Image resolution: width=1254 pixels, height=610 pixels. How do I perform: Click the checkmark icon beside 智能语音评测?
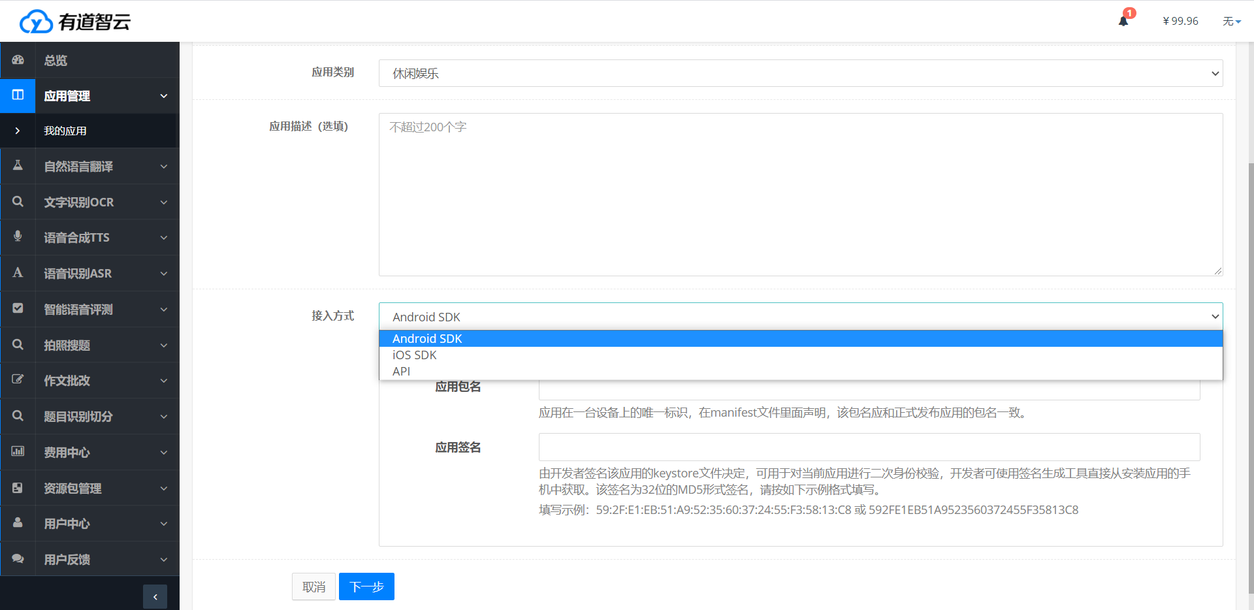(x=18, y=309)
